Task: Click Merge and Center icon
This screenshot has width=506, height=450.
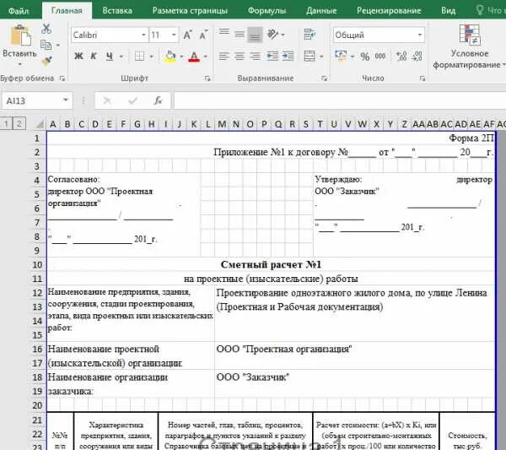Action: coord(310,57)
